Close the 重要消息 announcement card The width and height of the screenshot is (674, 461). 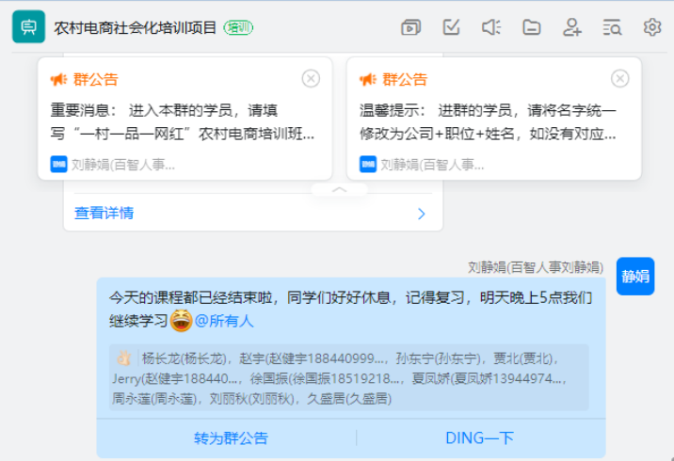click(x=311, y=78)
